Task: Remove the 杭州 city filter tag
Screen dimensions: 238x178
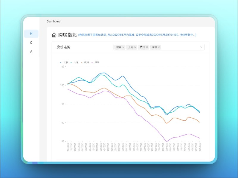Action: click(147, 47)
